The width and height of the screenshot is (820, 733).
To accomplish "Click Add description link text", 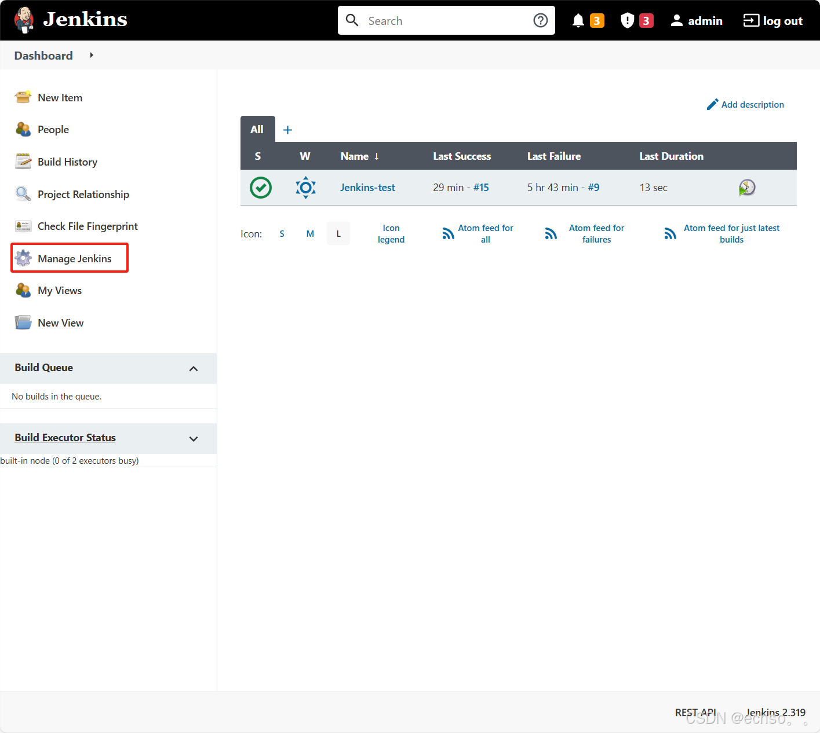I will pos(753,105).
